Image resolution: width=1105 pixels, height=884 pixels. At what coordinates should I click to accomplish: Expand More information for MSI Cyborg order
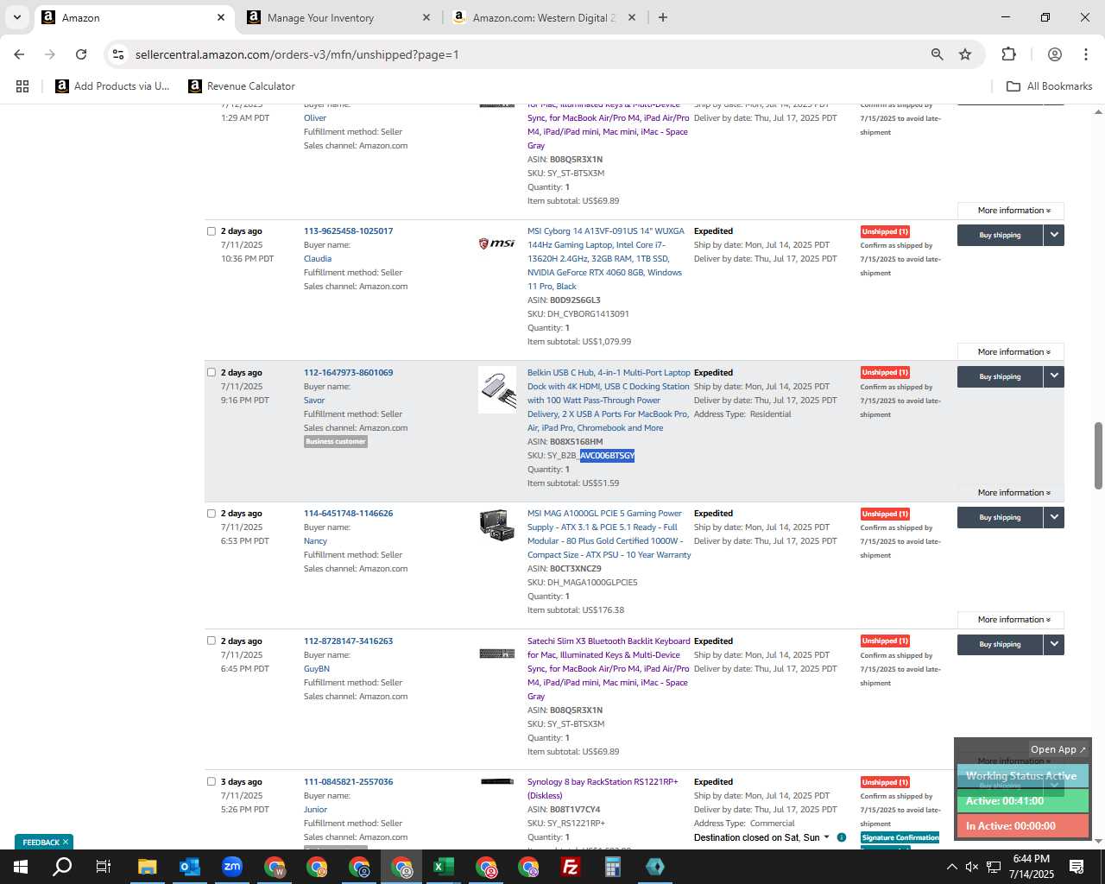coord(1010,352)
